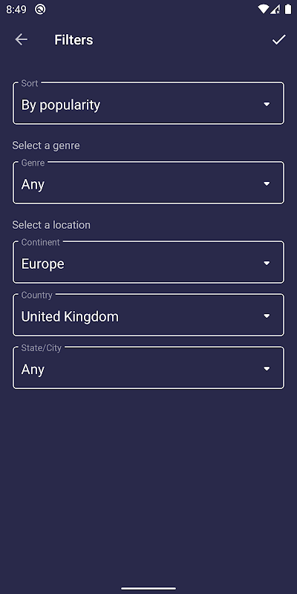Tap the notification icon beside the clock

point(40,9)
